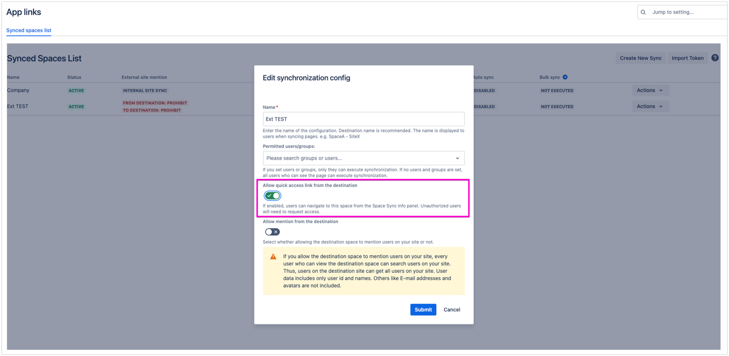The height and width of the screenshot is (356, 729).
Task: Click the help question mark icon
Action: [x=715, y=58]
